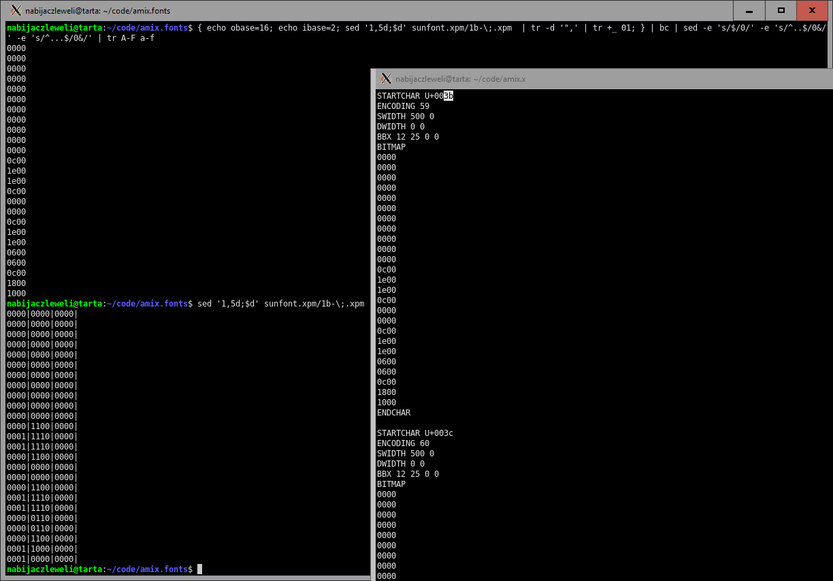Click the last '0001|0000|0000|' output row
The width and height of the screenshot is (833, 581).
coord(42,559)
